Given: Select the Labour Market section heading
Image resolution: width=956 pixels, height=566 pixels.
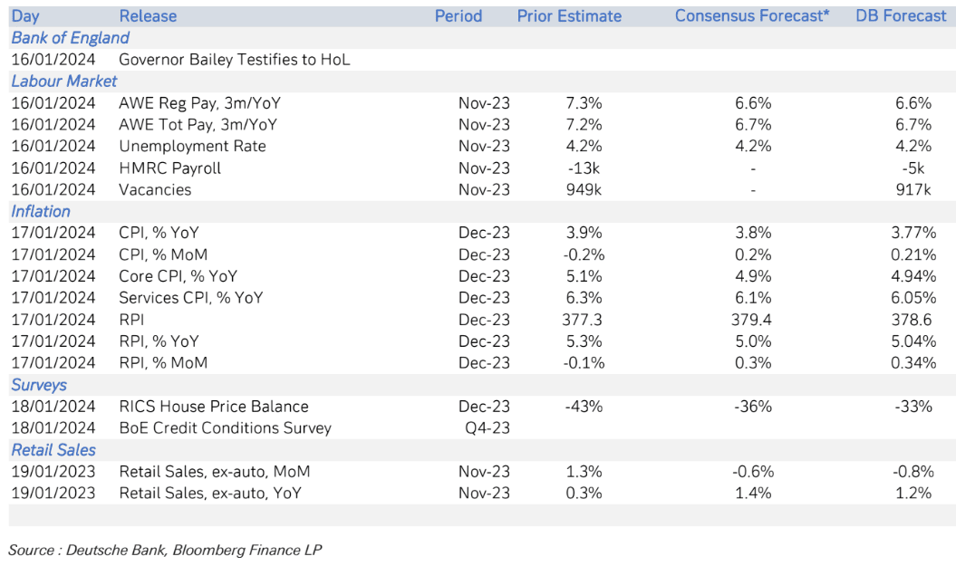Looking at the screenshot, I should point(64,82).
